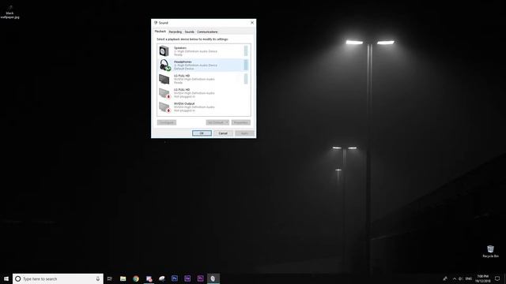Screen dimensions: 506x284
Task: Confirm with the OK button
Action: pyautogui.click(x=202, y=133)
